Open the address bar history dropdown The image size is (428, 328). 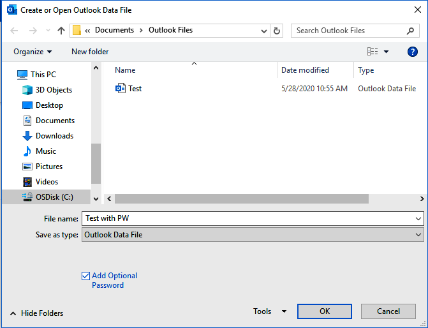263,31
